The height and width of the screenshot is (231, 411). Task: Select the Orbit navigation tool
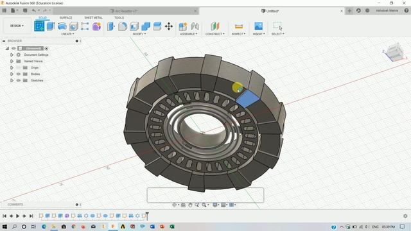click(174, 205)
